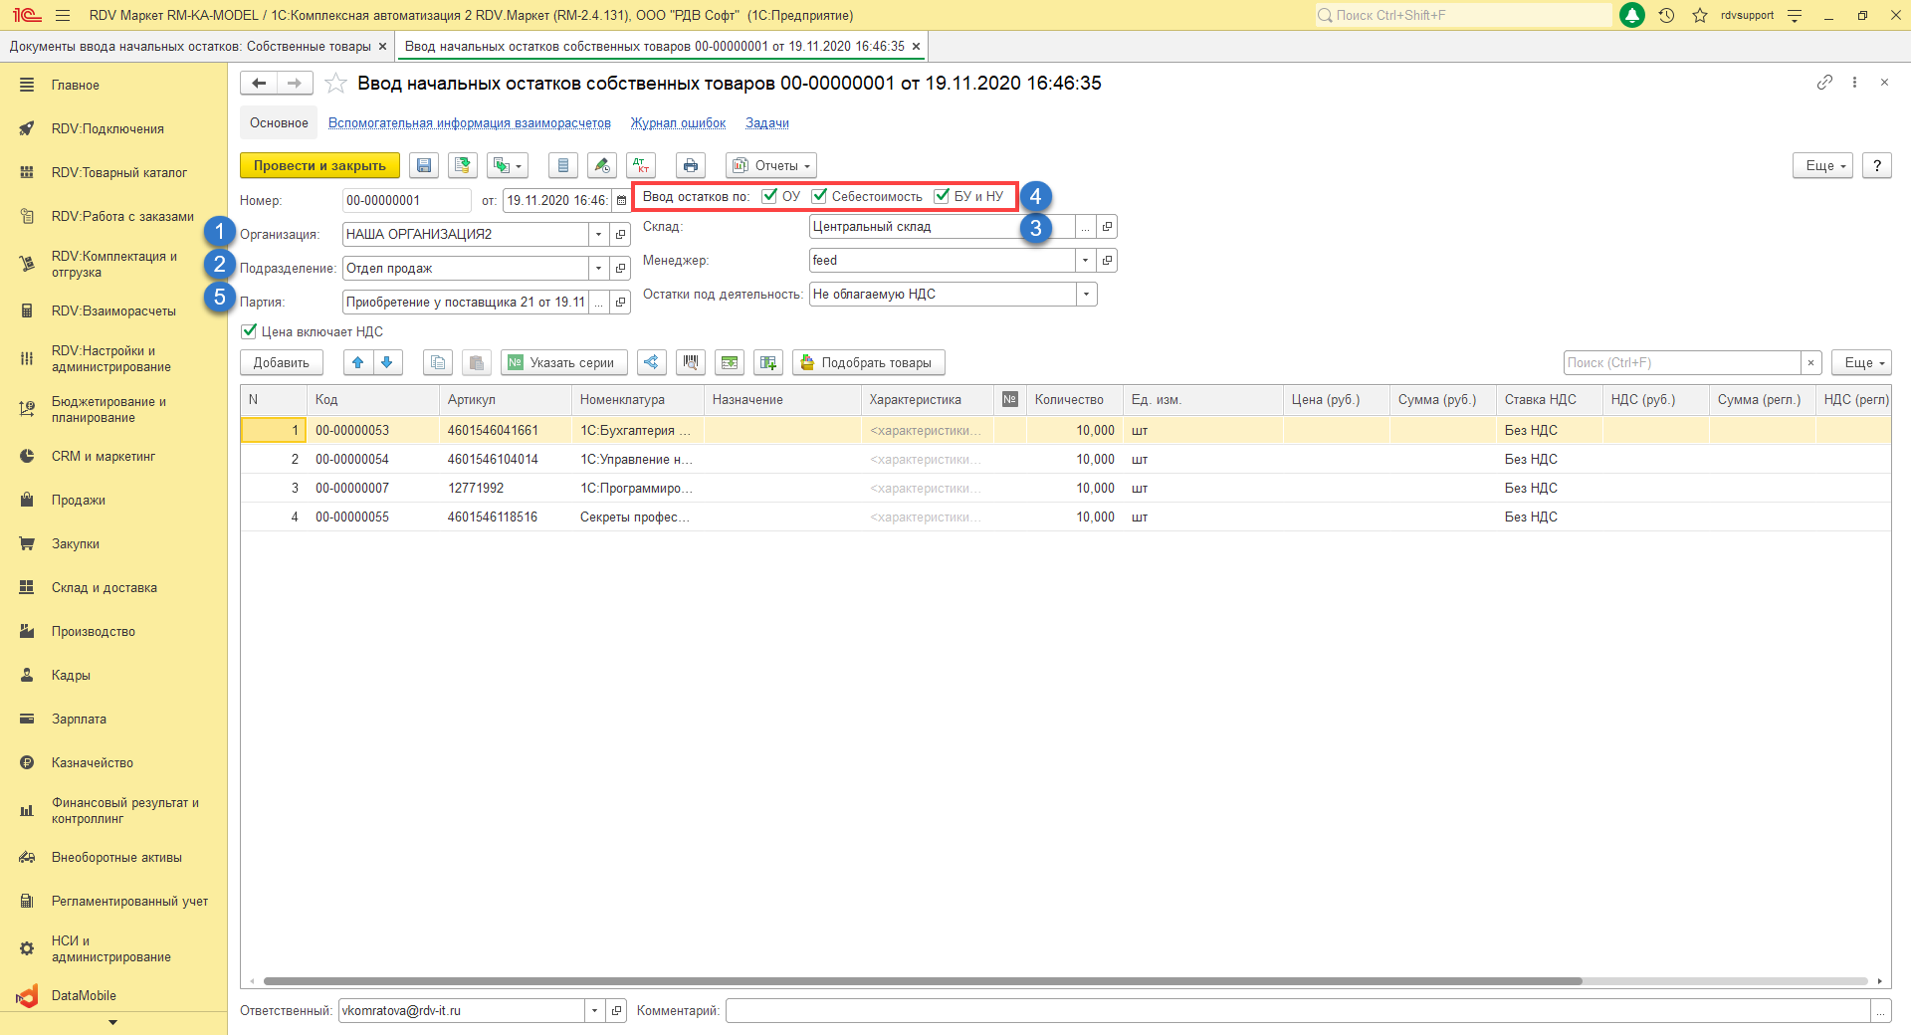Open the Дт/Кт postings icon
Image resolution: width=1911 pixels, height=1035 pixels.
point(642,165)
